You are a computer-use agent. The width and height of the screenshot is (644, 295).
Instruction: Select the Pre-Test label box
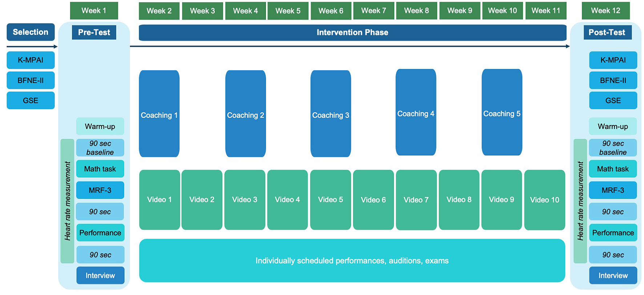94,32
